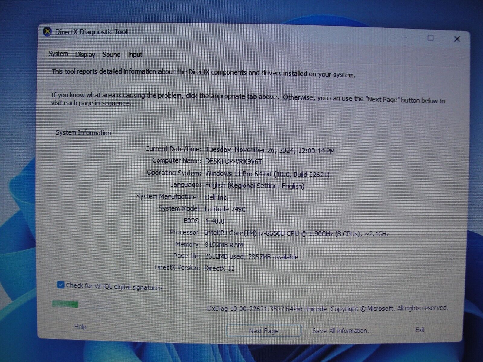
Task: Click the Exit button
Action: (420, 330)
